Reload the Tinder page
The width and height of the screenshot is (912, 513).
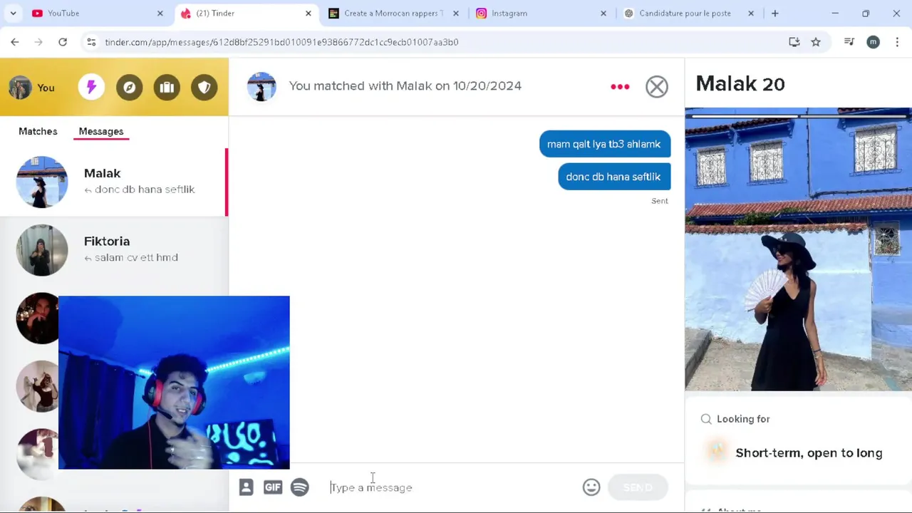point(63,42)
